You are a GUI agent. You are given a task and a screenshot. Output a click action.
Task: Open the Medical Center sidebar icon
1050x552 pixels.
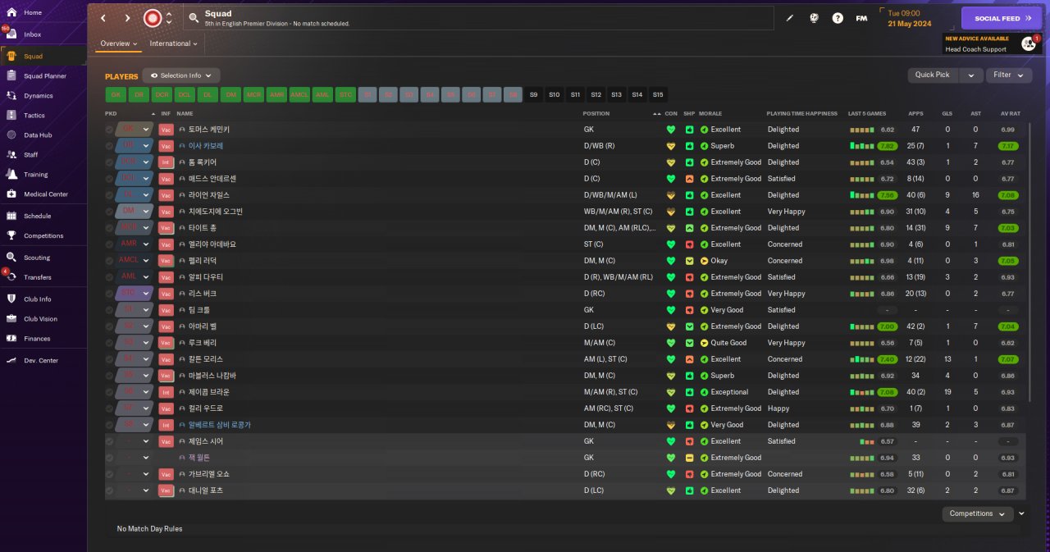pyautogui.click(x=11, y=194)
